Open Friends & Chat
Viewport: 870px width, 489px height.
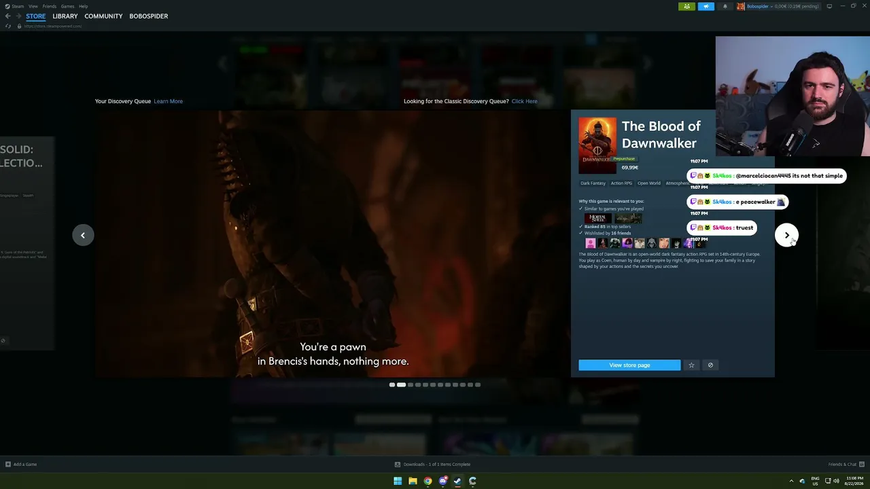pos(846,465)
